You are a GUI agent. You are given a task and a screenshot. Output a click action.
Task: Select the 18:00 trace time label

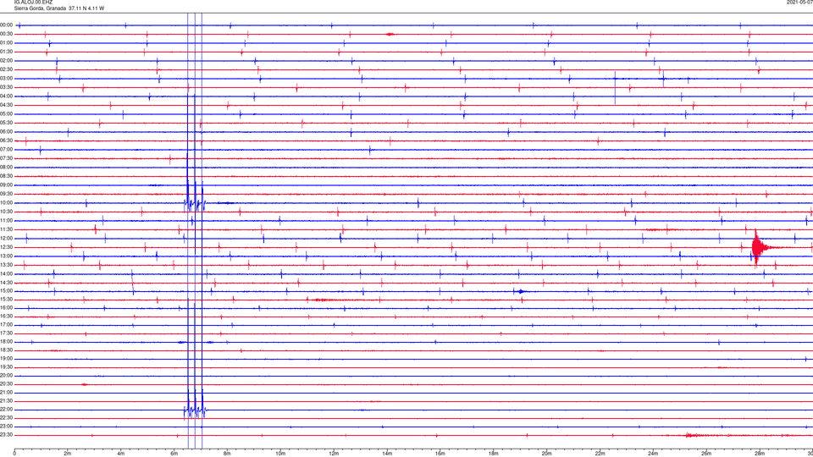(7, 342)
